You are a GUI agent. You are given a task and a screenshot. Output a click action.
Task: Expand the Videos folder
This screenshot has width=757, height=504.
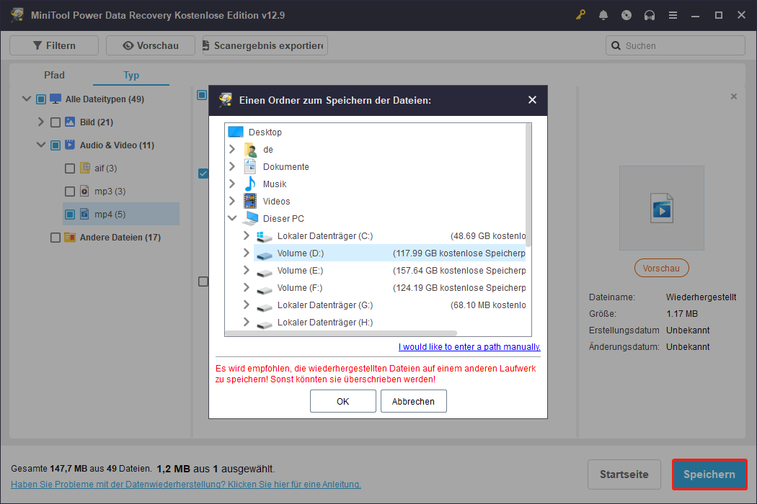(x=232, y=201)
